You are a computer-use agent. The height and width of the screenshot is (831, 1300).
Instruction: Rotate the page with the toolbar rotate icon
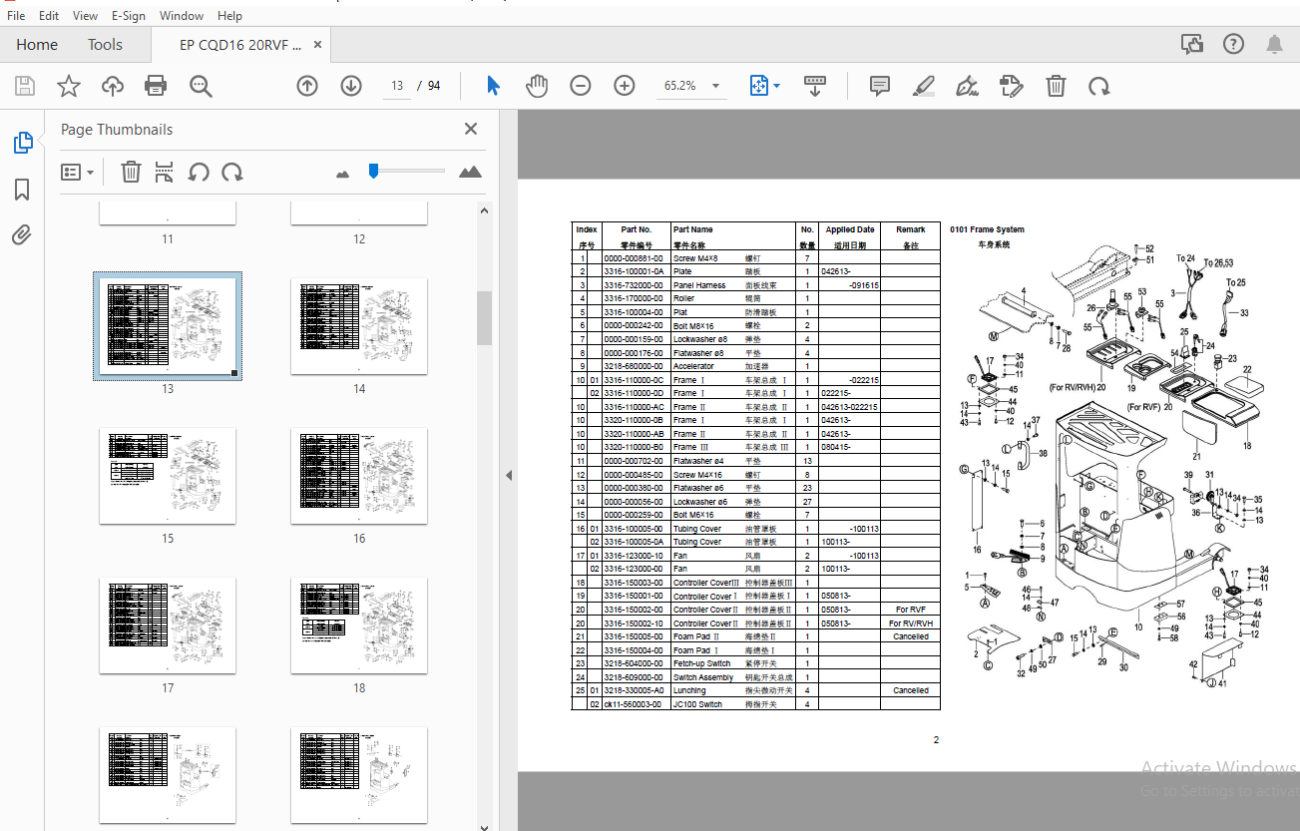pyautogui.click(x=1099, y=86)
